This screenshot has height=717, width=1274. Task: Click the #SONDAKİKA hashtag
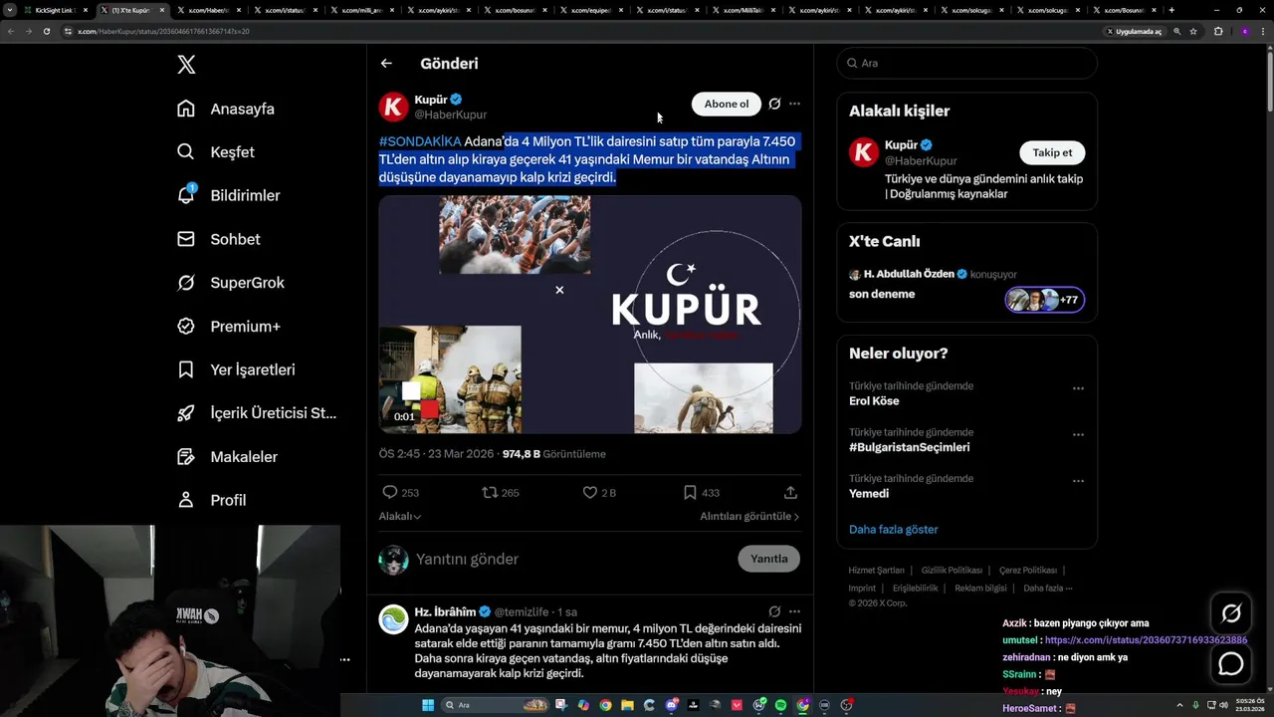click(420, 141)
